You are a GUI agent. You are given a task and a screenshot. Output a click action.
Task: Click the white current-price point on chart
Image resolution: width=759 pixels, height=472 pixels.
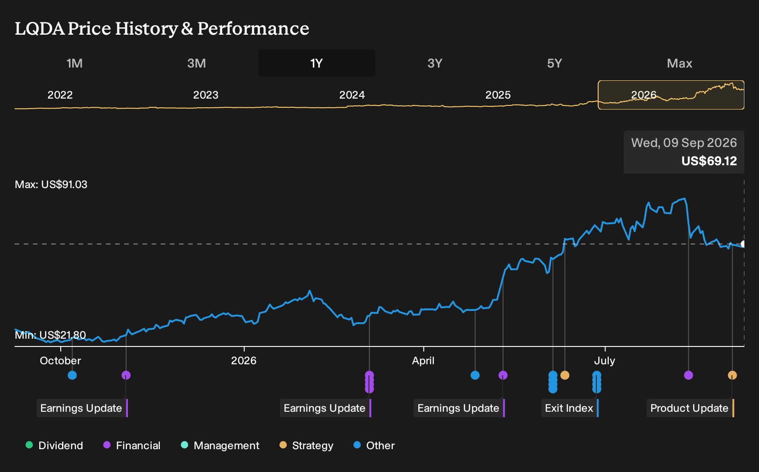point(743,244)
